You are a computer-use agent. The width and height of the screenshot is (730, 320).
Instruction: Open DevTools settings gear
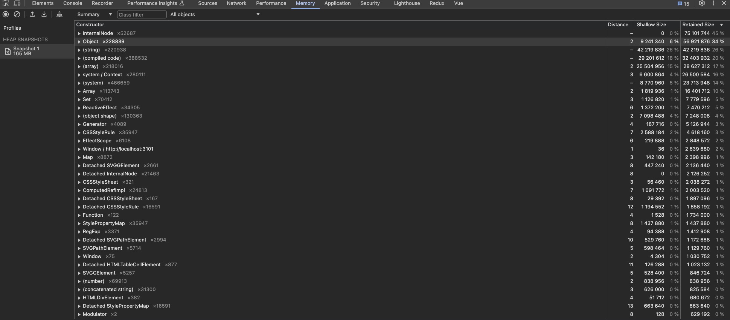(702, 3)
